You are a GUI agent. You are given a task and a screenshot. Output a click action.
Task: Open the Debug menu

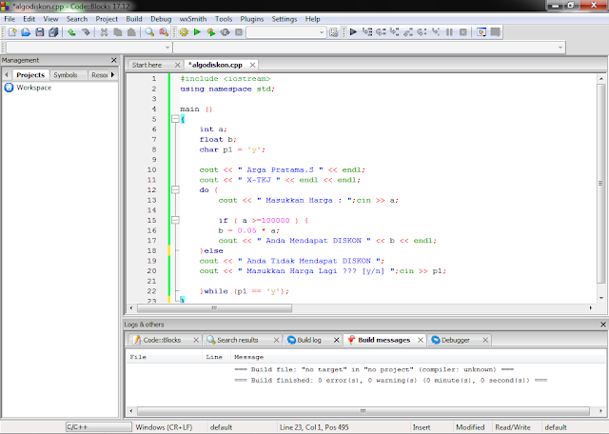click(x=161, y=19)
